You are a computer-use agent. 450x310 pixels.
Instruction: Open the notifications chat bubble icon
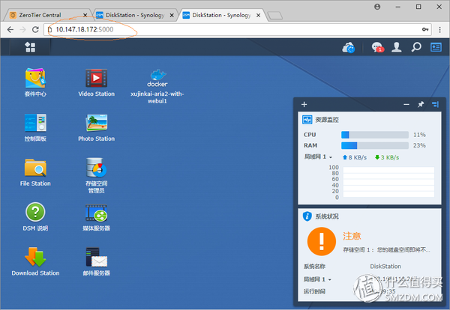(x=377, y=47)
